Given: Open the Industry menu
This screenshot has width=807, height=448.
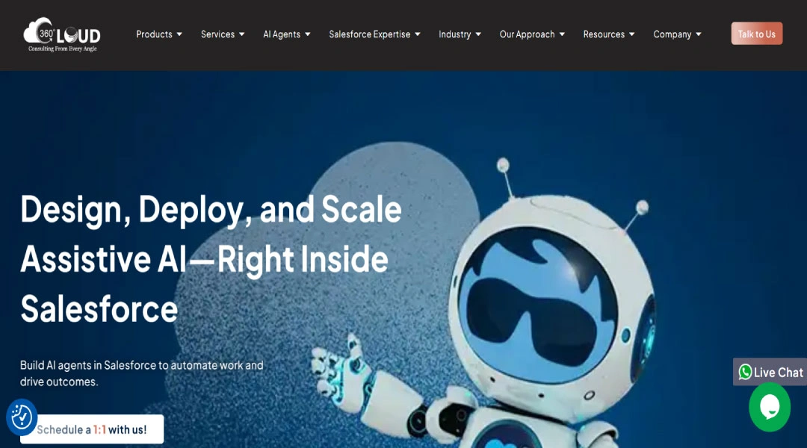Looking at the screenshot, I should click(454, 34).
